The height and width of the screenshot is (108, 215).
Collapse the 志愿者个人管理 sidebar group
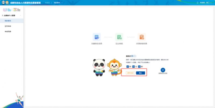(21, 16)
